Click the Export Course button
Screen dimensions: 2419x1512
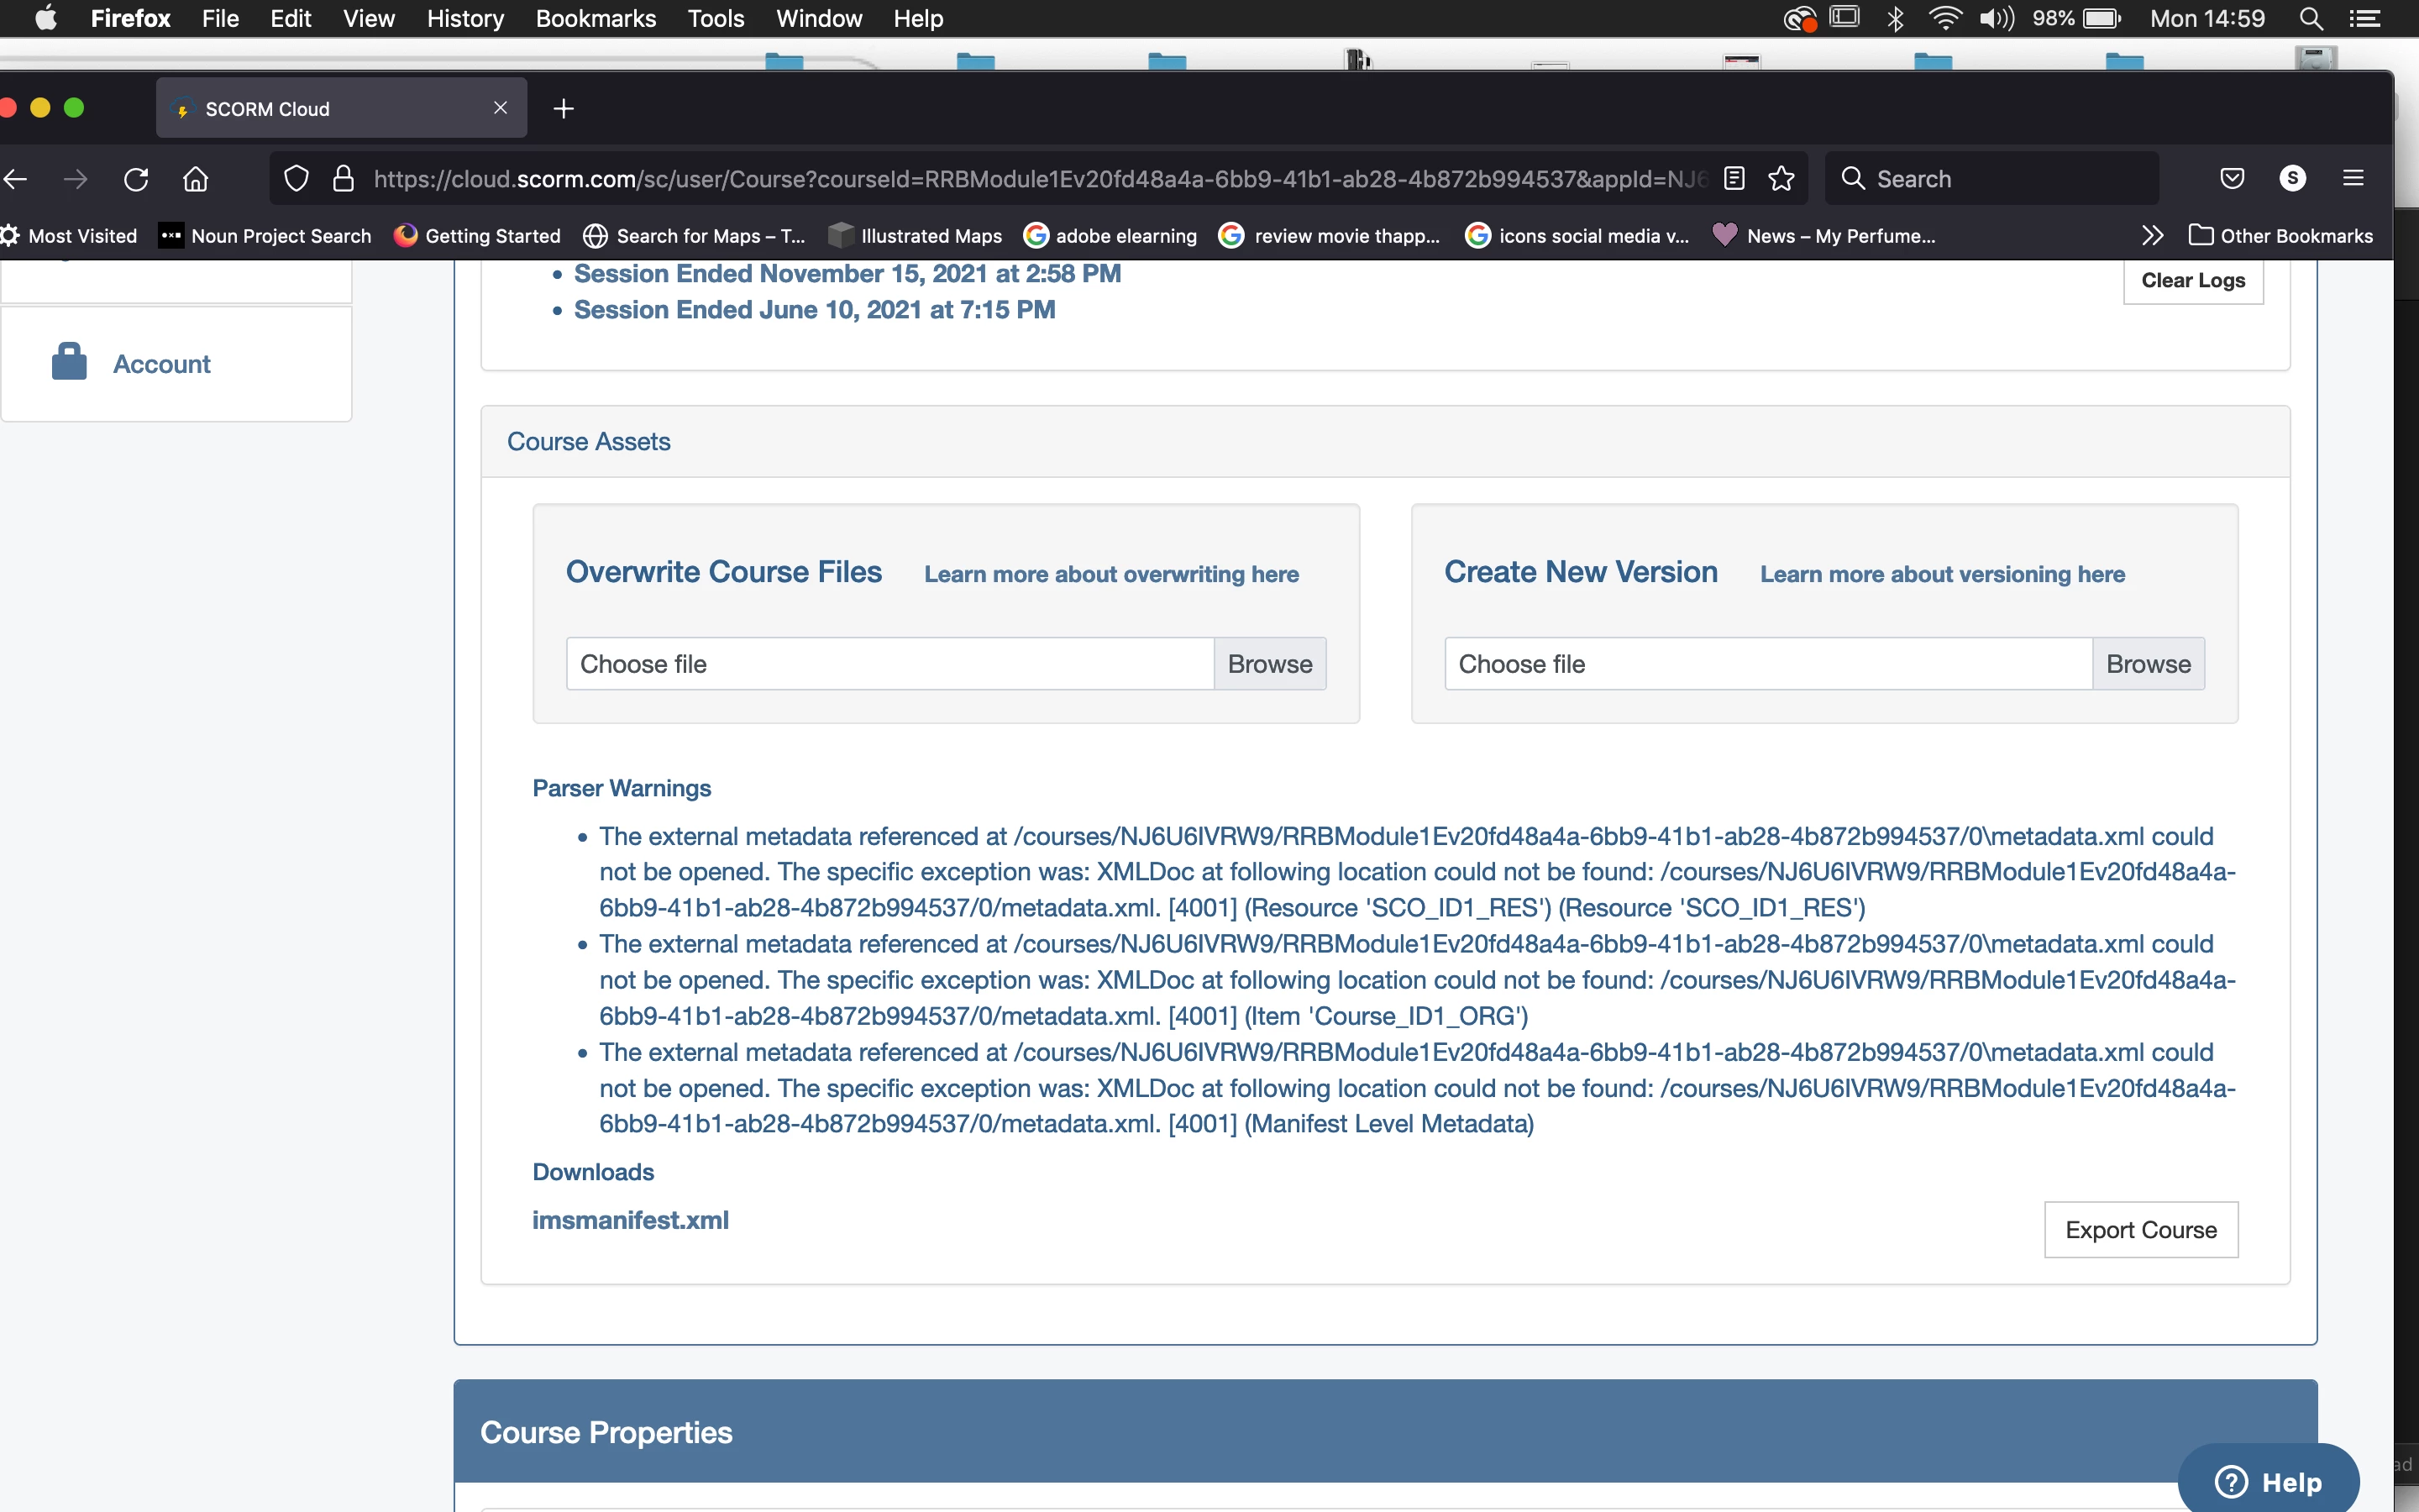(2140, 1230)
